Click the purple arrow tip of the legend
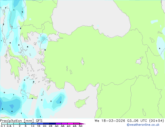The image size is (165, 127). coord(82,124)
